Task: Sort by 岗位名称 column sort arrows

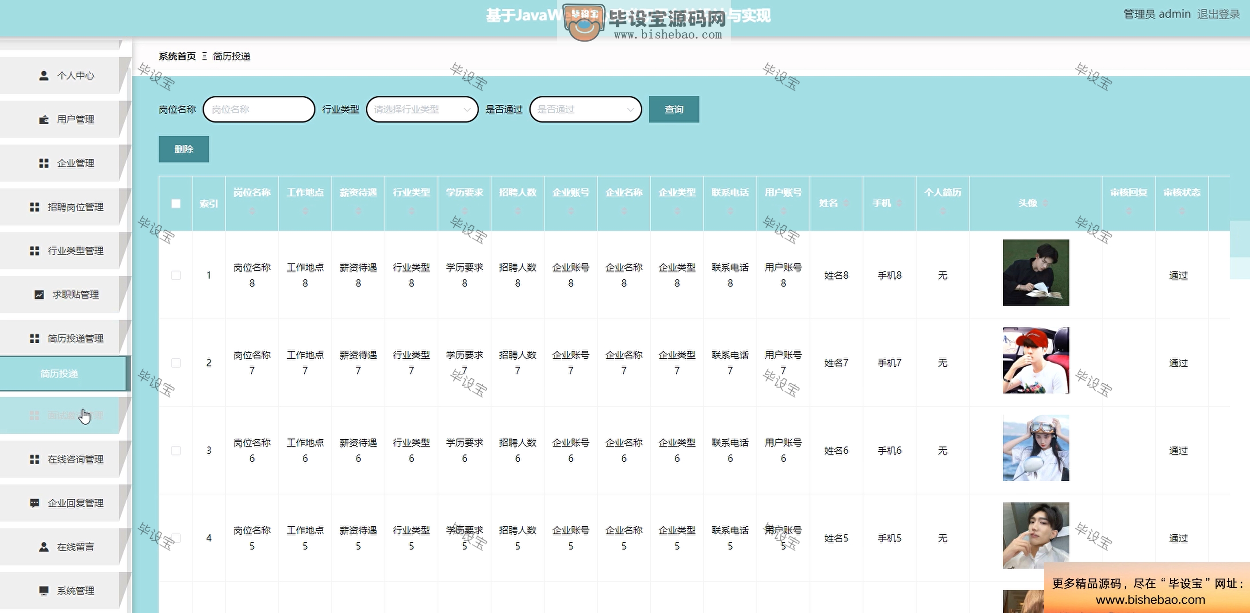Action: click(252, 211)
